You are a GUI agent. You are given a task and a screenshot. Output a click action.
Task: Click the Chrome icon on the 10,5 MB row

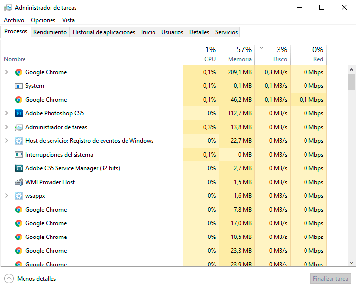[x=19, y=237]
